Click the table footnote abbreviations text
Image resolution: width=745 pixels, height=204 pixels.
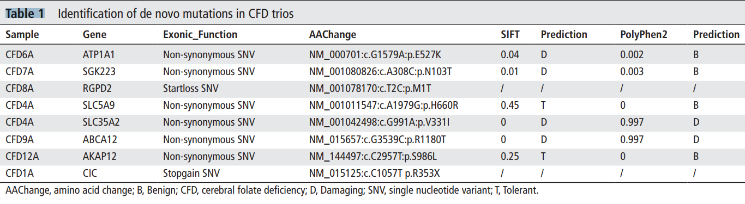tap(272, 191)
